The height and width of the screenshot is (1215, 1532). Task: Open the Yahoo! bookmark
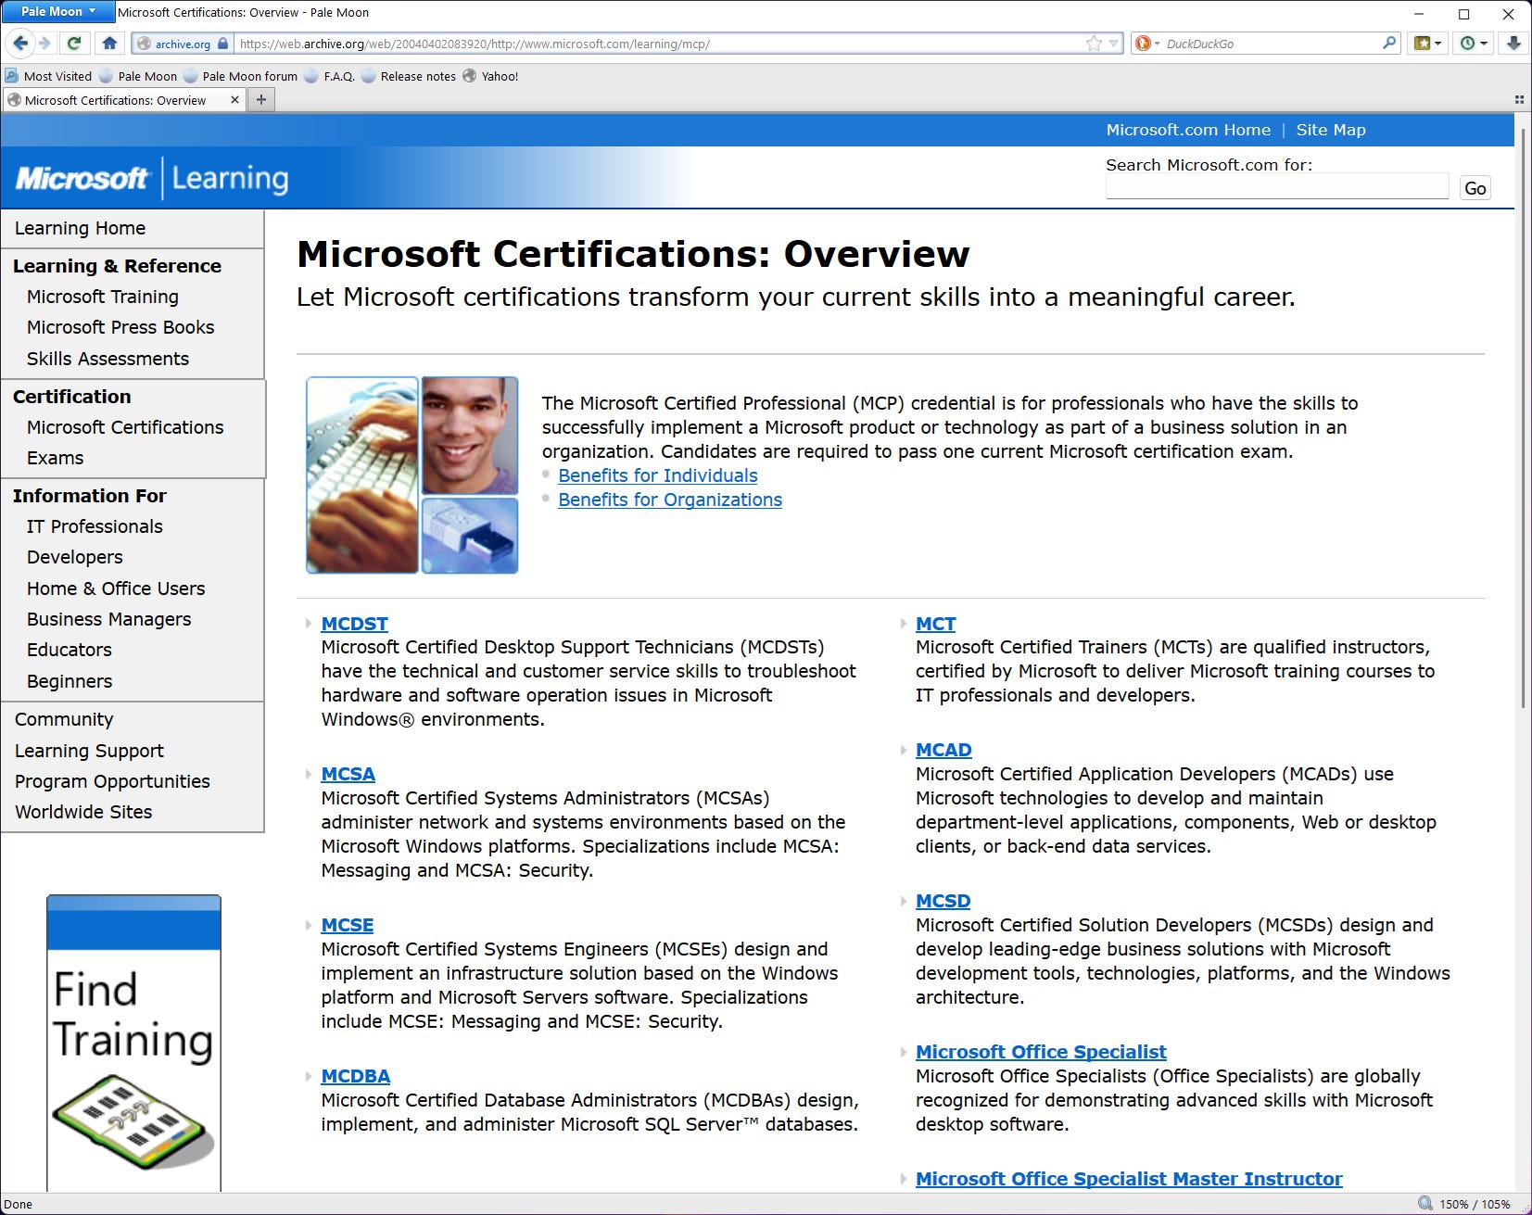point(491,76)
